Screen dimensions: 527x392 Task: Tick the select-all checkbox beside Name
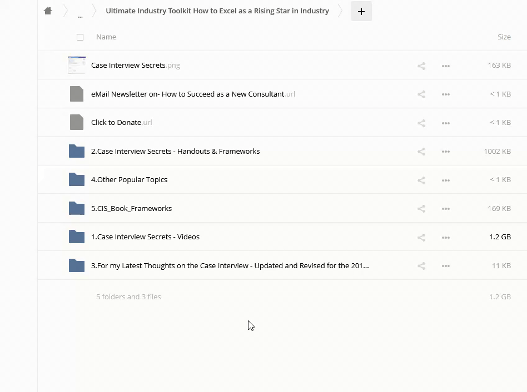[x=80, y=37]
